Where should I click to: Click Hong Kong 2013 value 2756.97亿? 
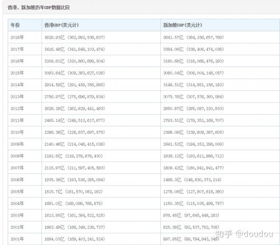[x=54, y=96]
